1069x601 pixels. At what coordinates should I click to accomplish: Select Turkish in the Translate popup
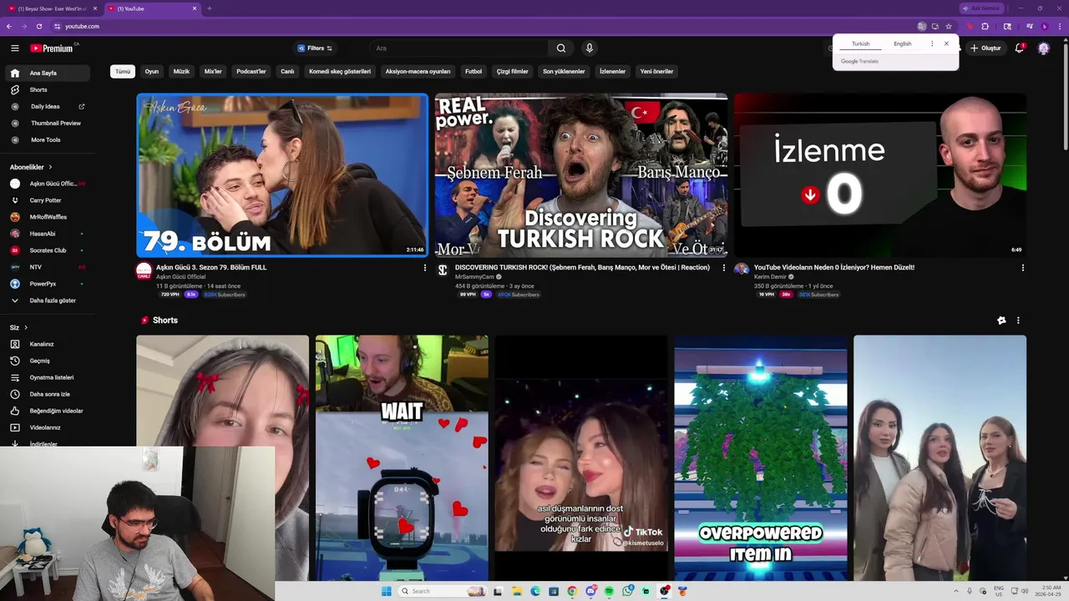[x=860, y=43]
